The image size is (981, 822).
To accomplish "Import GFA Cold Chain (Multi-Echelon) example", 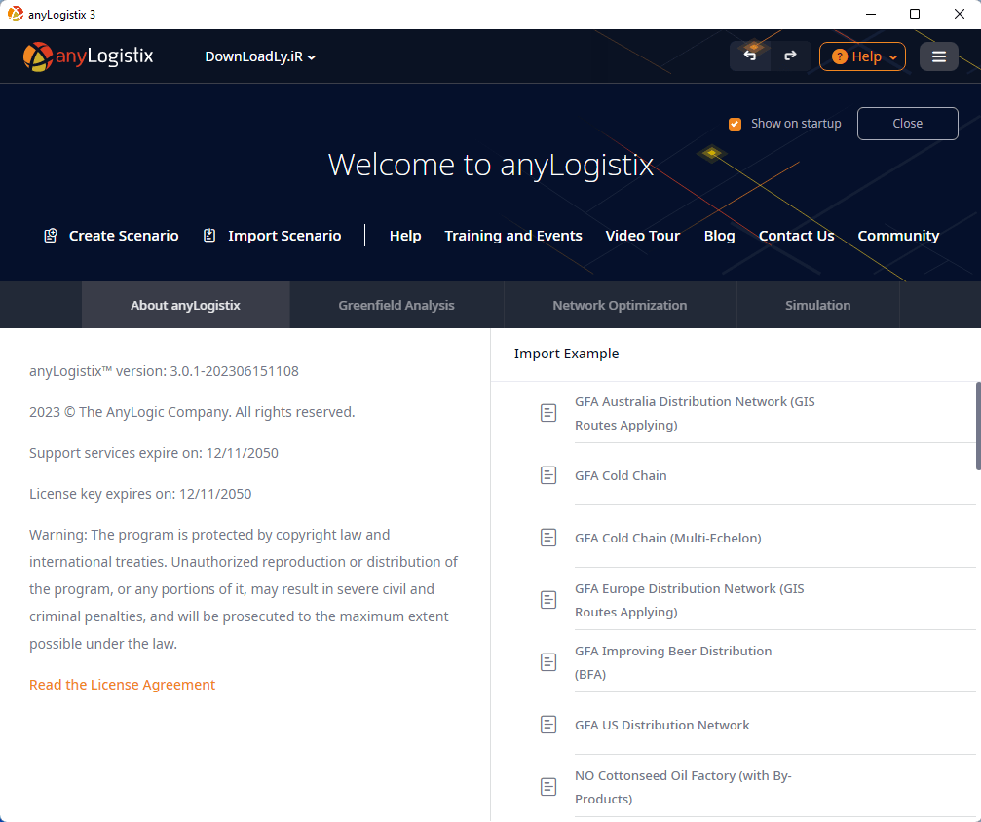I will click(x=667, y=538).
